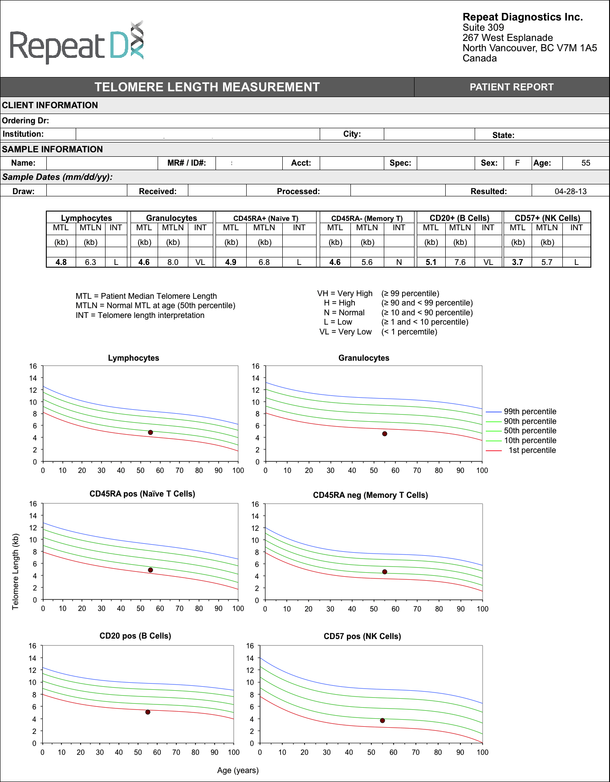Viewport: 610px width, 782px height.
Task: Click the 50th percentile legend entry
Action: [530, 431]
